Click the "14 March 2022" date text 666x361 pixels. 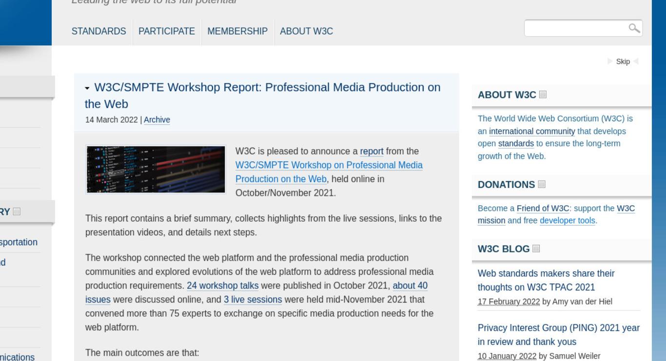point(112,120)
